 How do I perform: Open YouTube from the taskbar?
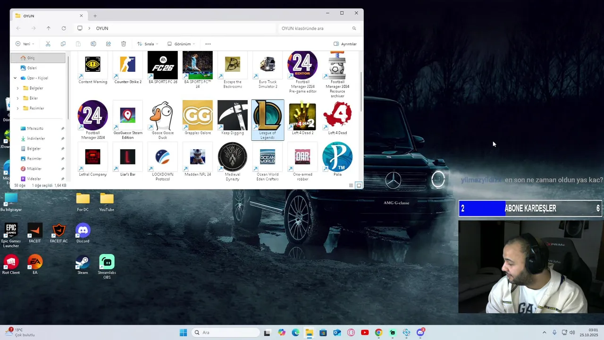click(365, 332)
